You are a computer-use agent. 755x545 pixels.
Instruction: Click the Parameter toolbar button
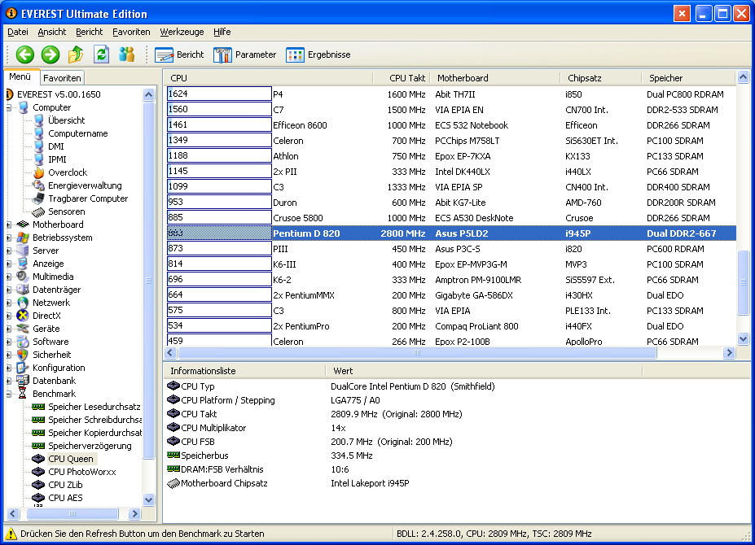245,54
